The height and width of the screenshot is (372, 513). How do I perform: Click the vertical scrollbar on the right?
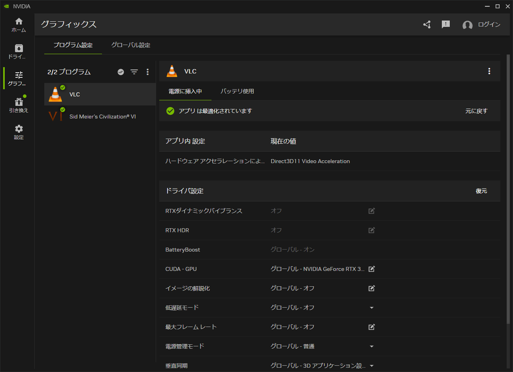click(x=508, y=190)
